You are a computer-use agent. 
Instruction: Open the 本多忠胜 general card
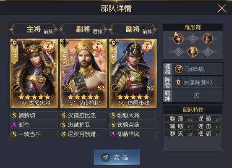pyautogui.click(x=34, y=73)
